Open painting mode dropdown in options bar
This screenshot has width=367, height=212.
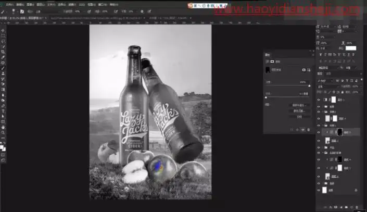coord(48,11)
